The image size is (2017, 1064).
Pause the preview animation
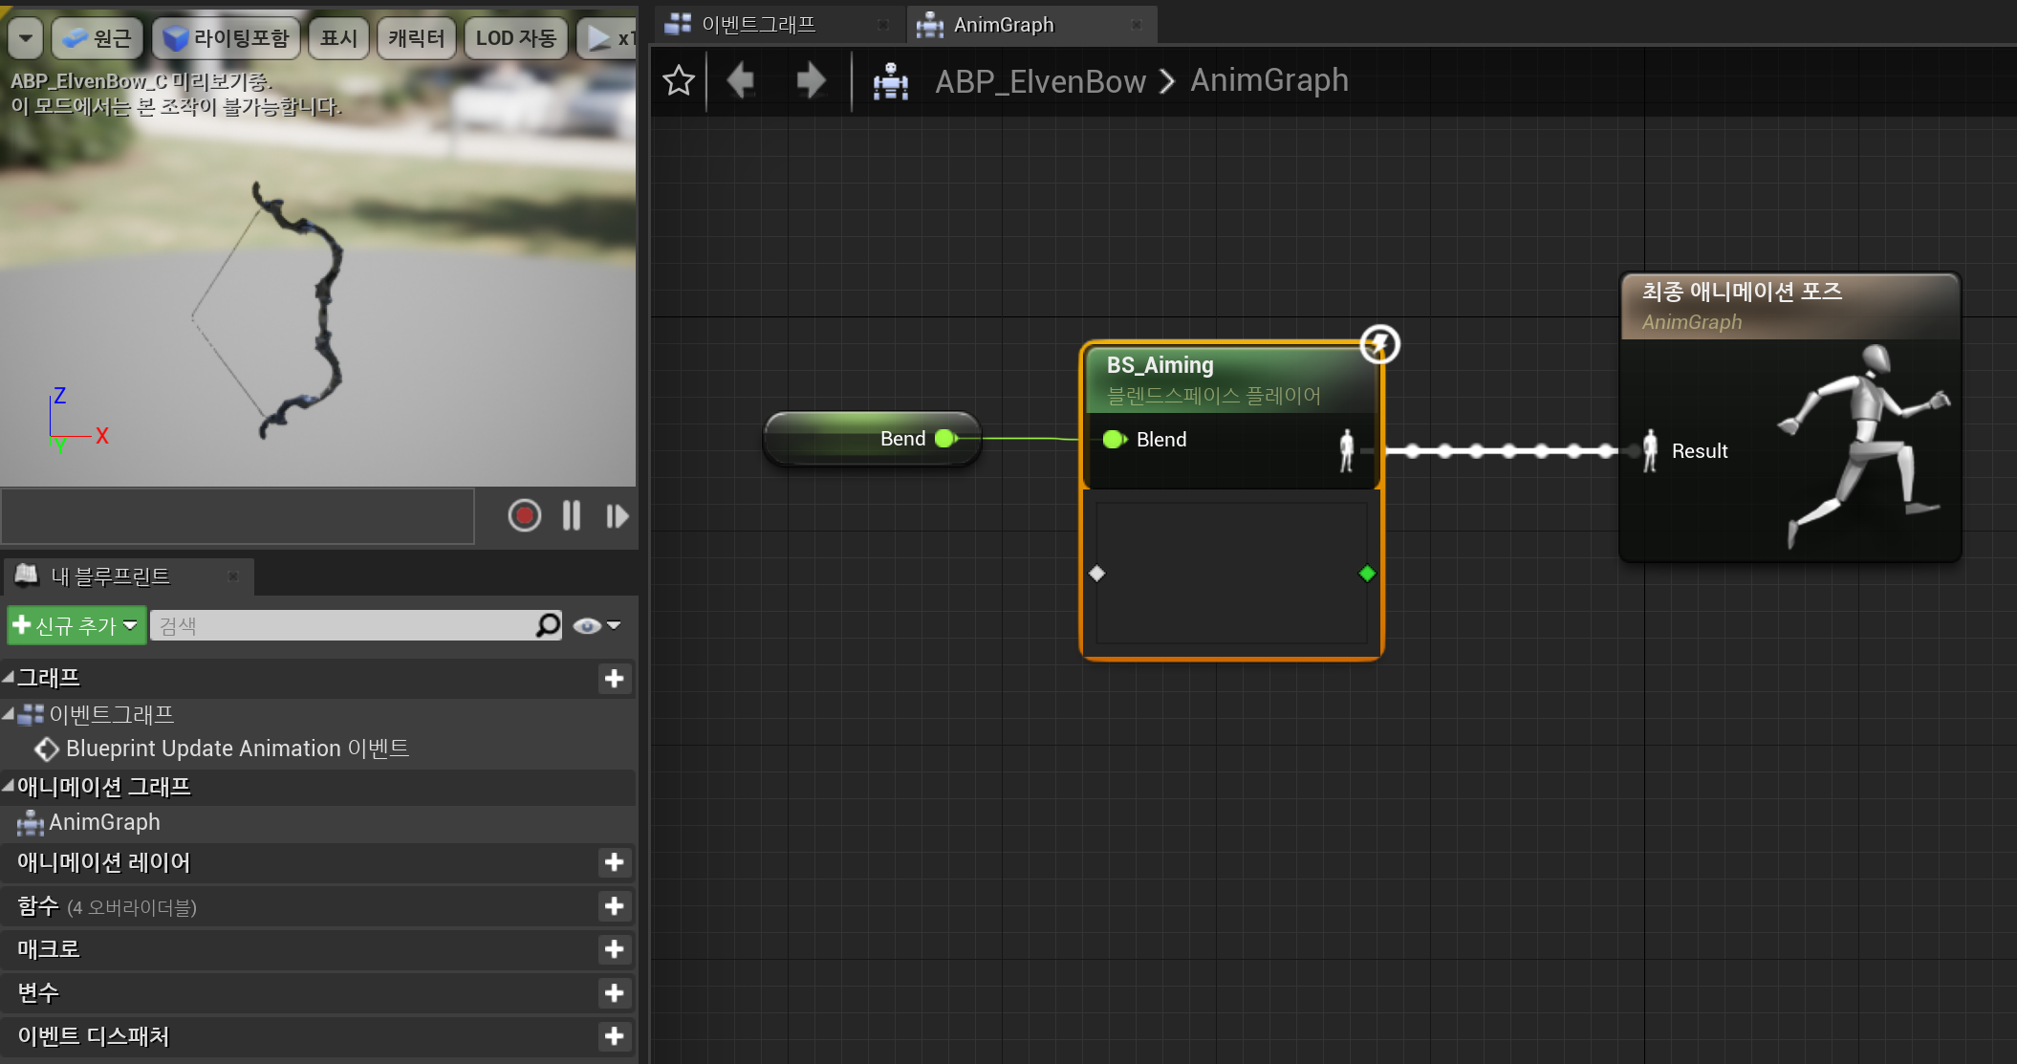[x=572, y=516]
